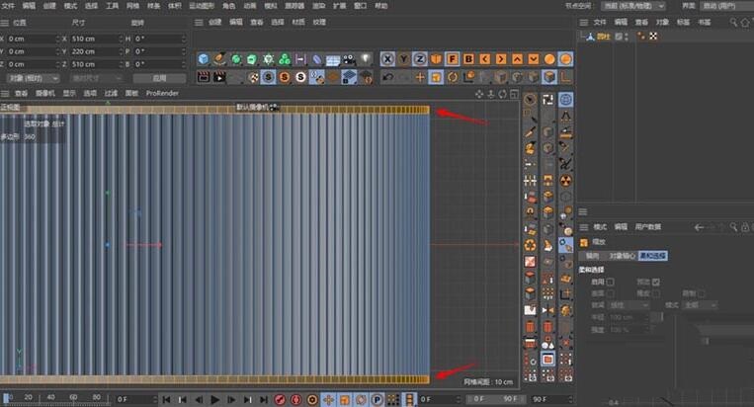This screenshot has width=754, height=407.
Task: Toggle the 表面 checkbox in soft selection
Action: coord(611,292)
